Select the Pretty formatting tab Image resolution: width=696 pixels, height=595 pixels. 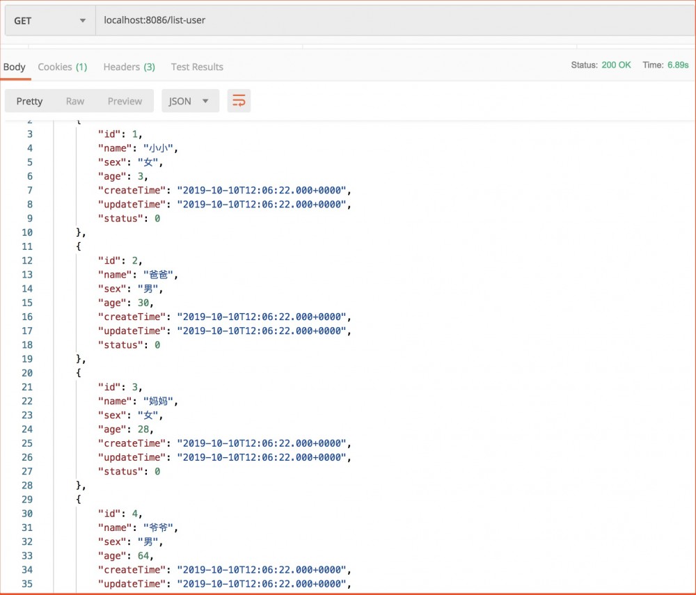(x=29, y=100)
